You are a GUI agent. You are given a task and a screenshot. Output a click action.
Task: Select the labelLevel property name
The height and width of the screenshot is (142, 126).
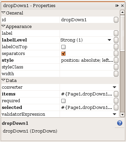tap(14, 40)
